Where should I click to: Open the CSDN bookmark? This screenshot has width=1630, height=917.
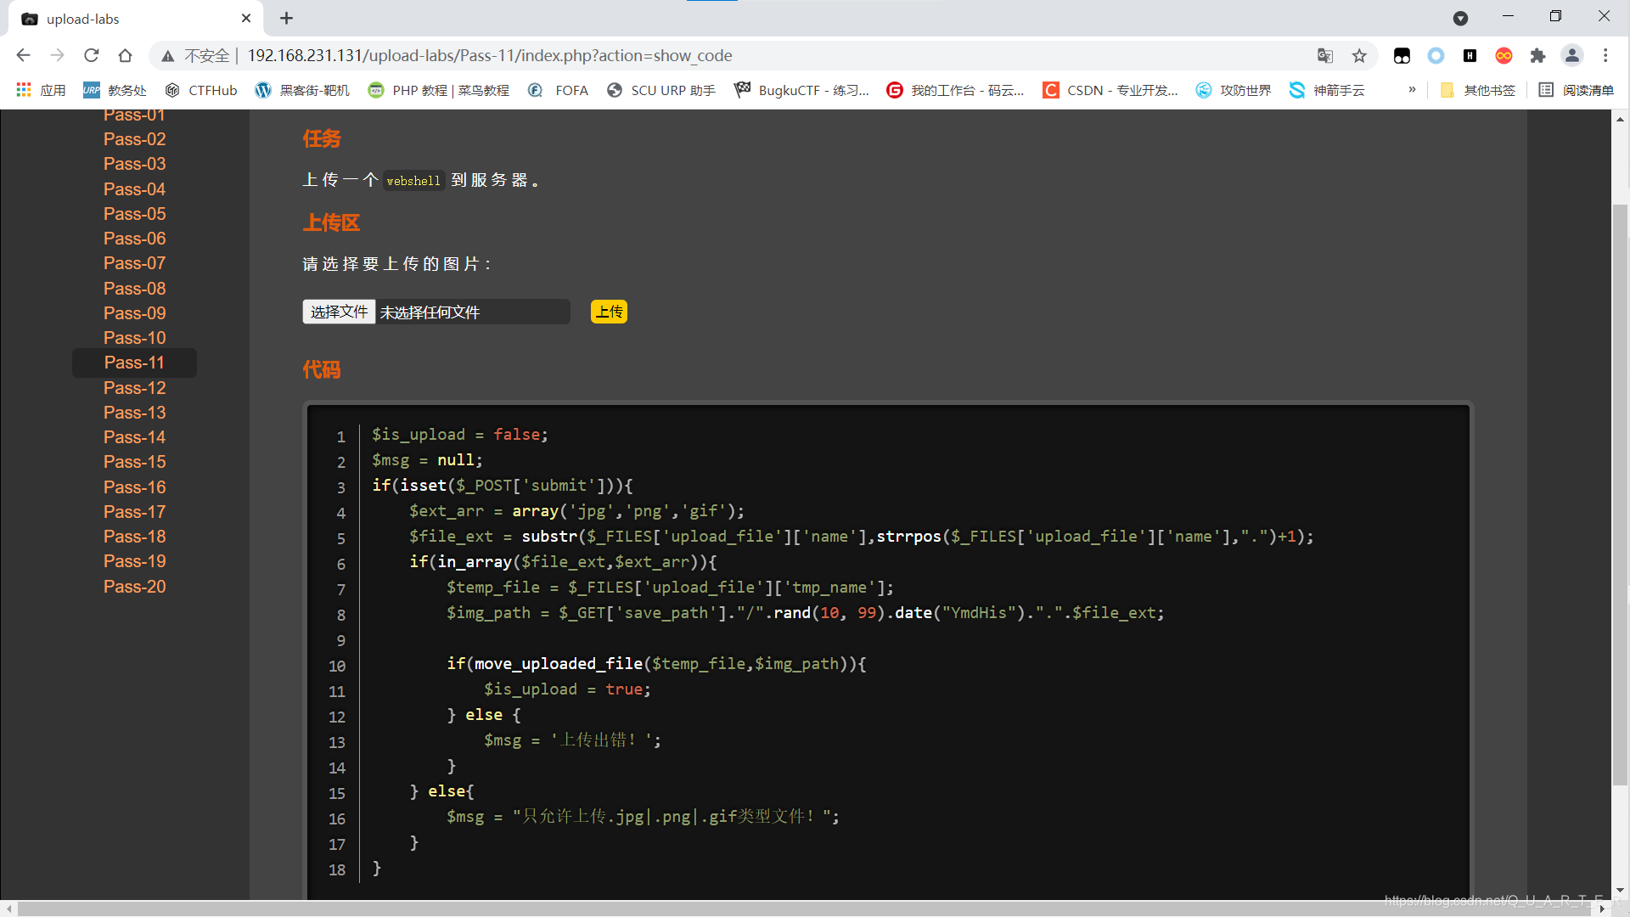click(x=1110, y=90)
